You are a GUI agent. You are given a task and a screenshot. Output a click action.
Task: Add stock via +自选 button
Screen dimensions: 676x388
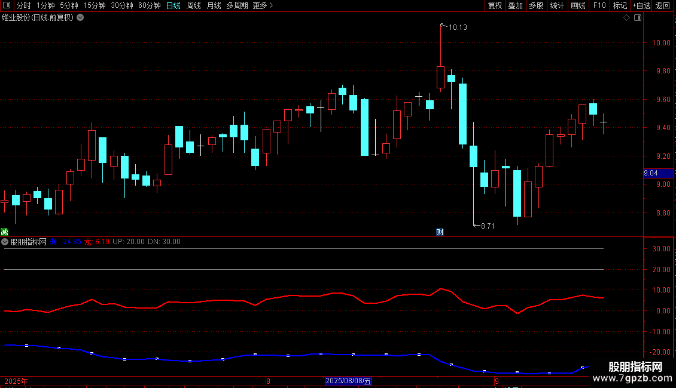[641, 5]
